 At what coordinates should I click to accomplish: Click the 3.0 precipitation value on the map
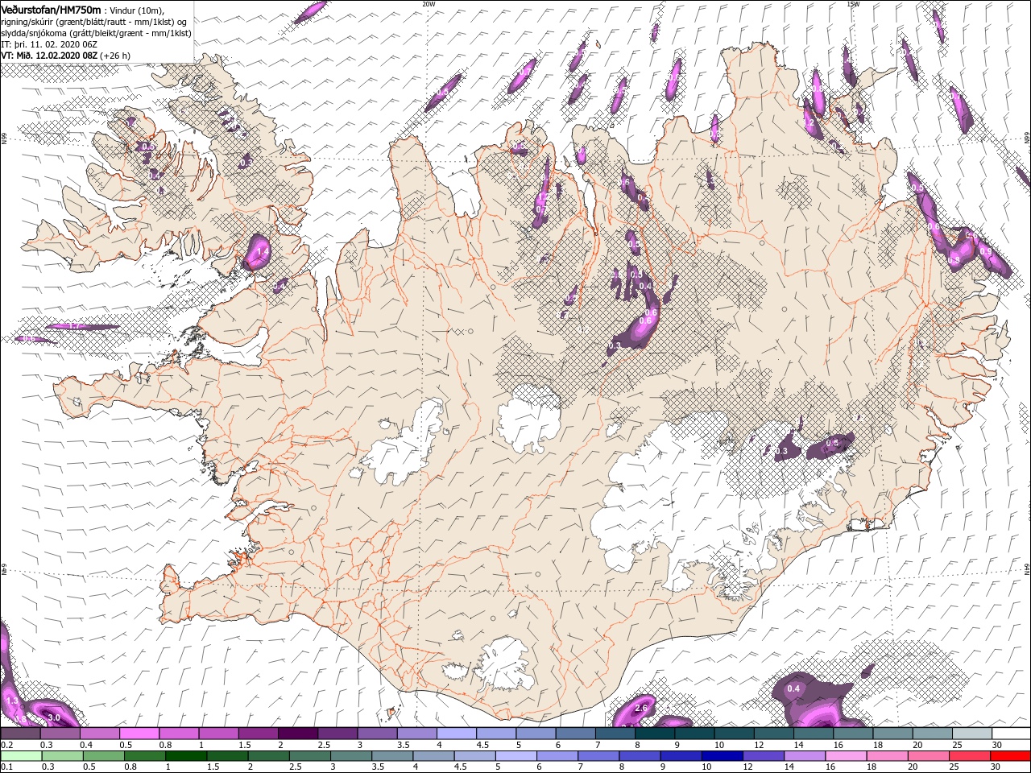55,717
